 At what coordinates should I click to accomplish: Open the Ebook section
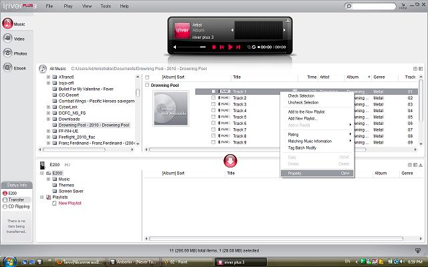tap(15, 68)
